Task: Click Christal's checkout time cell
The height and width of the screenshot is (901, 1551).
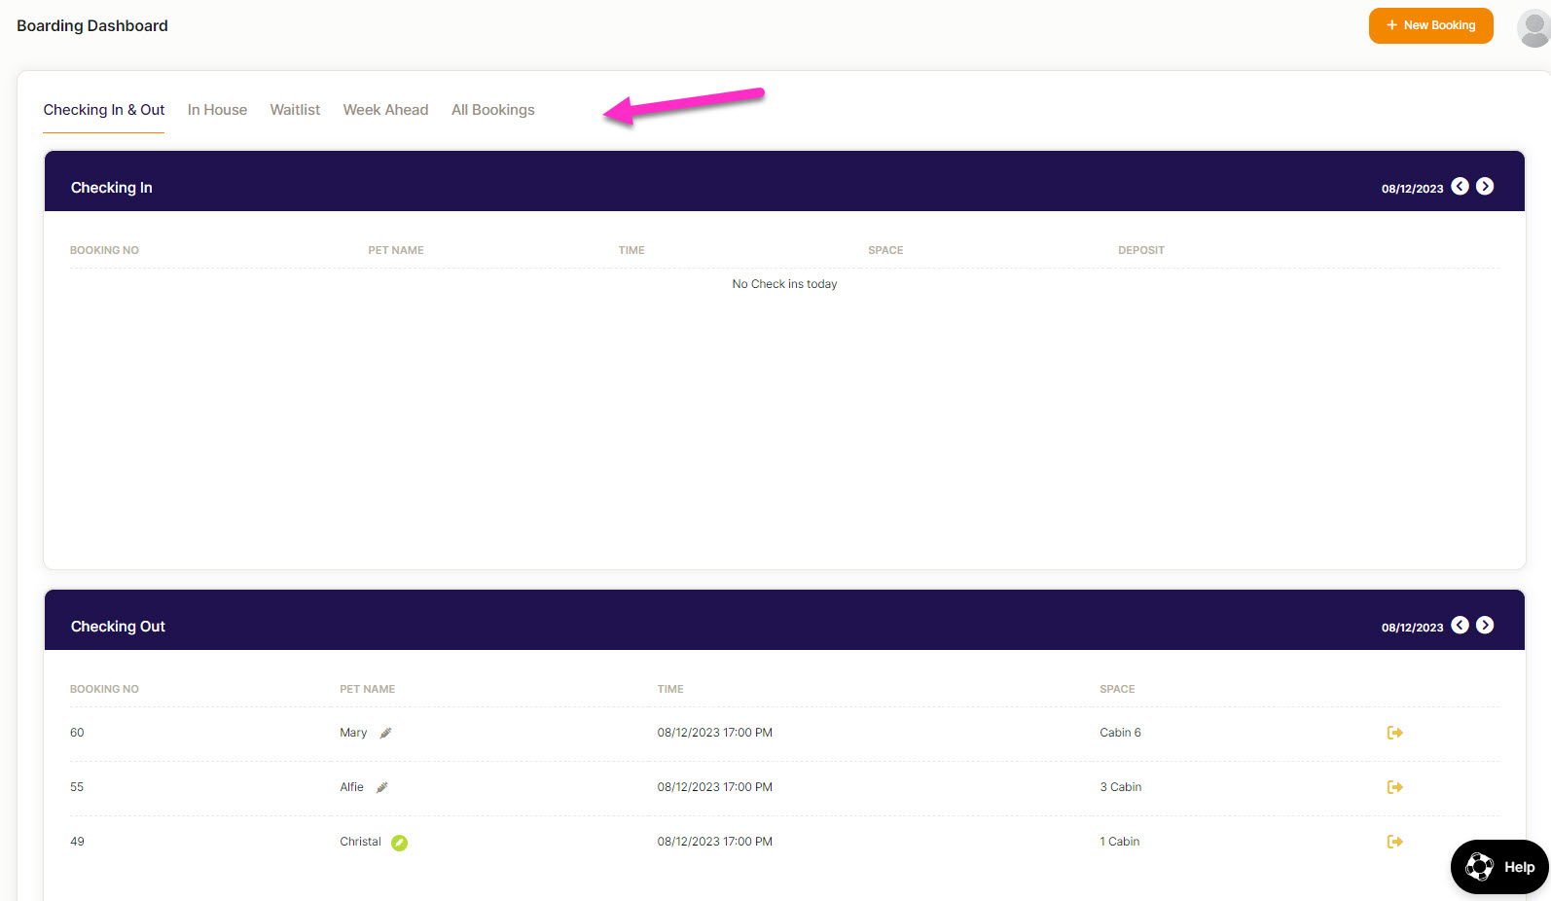Action: point(714,842)
